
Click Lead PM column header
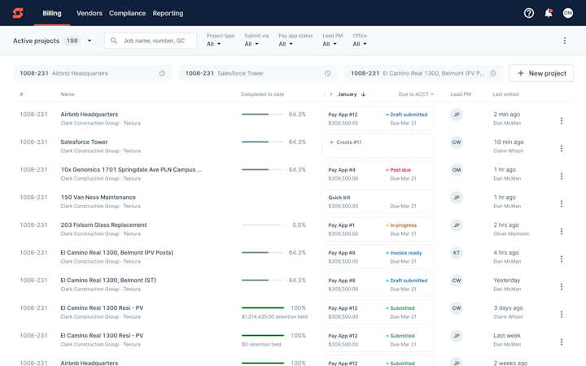(461, 94)
